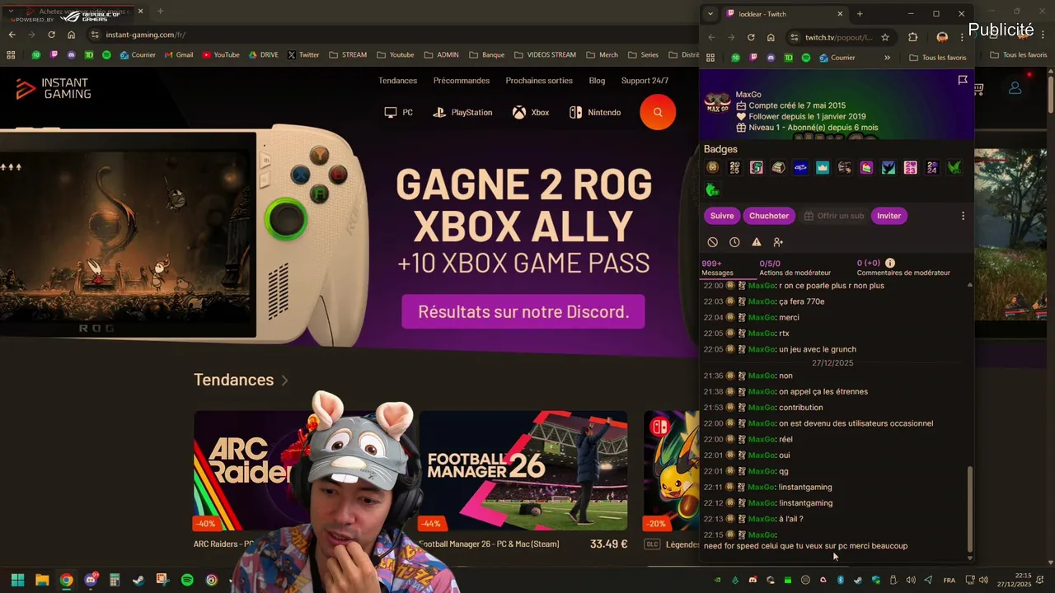Open the orange search button on Instant Gaming
1055x593 pixels.
(658, 112)
